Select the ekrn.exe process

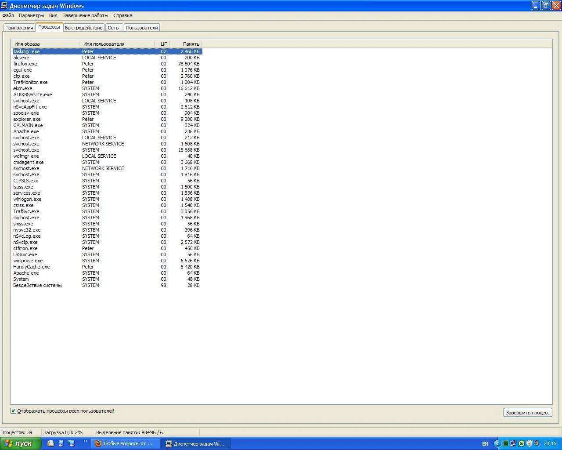click(107, 88)
